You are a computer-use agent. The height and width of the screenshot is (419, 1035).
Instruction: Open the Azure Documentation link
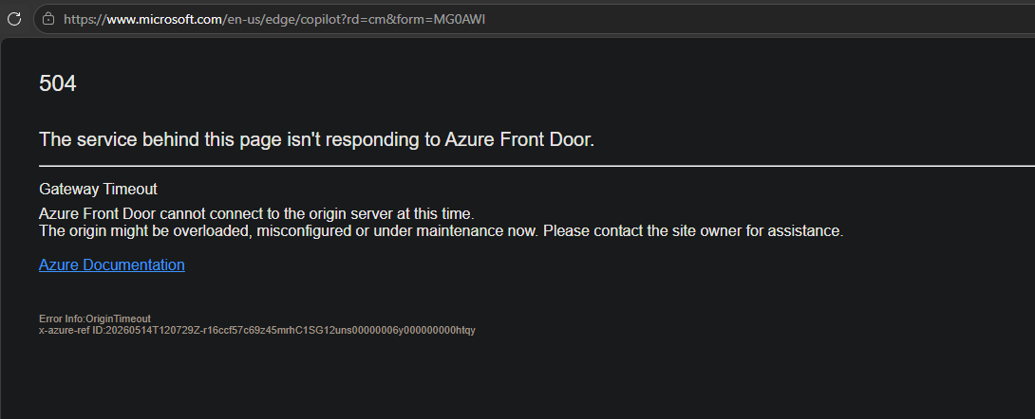tap(111, 264)
